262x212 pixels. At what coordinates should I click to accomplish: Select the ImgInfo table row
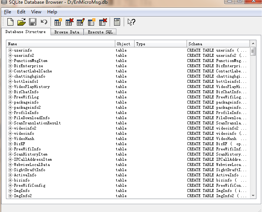point(128,190)
